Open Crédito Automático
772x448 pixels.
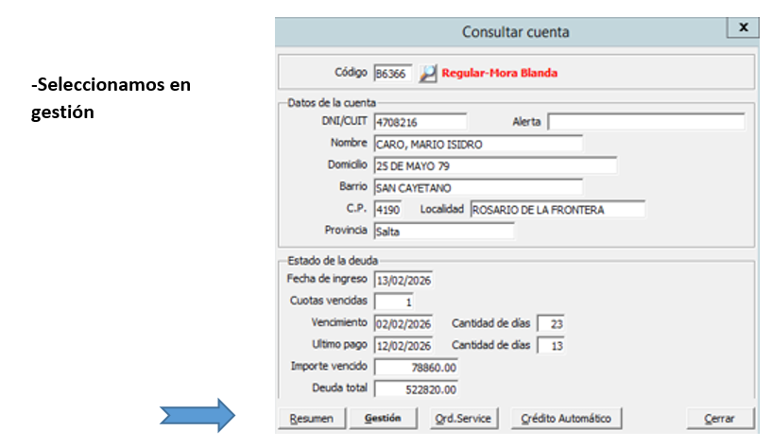(566, 419)
